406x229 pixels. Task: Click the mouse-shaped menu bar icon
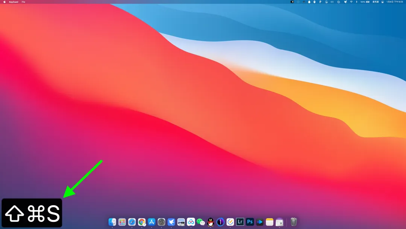pos(315,2)
